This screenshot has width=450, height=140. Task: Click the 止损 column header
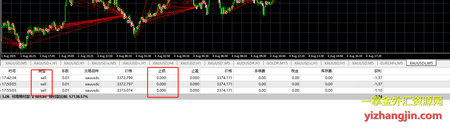(162, 71)
